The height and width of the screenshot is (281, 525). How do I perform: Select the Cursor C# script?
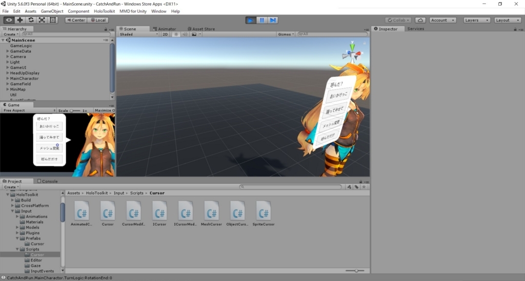click(108, 213)
